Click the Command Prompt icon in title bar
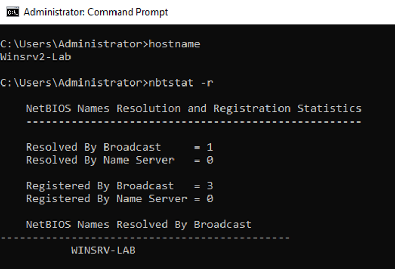Image resolution: width=395 pixels, height=269 pixels. click(x=13, y=12)
